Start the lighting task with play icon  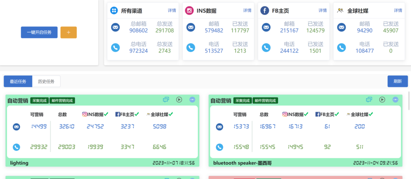tap(179, 99)
